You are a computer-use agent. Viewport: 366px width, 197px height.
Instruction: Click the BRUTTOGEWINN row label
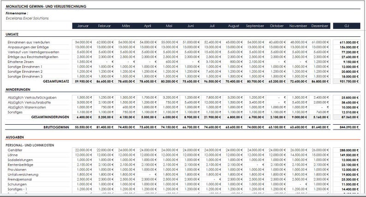(56, 127)
